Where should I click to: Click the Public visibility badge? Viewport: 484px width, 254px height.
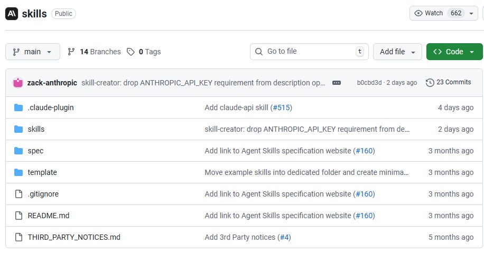pyautogui.click(x=63, y=14)
